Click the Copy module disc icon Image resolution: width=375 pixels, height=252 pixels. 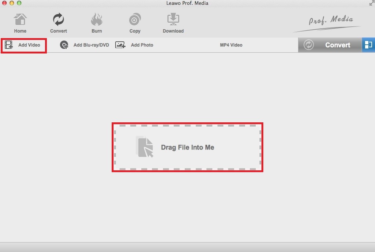[x=134, y=18]
